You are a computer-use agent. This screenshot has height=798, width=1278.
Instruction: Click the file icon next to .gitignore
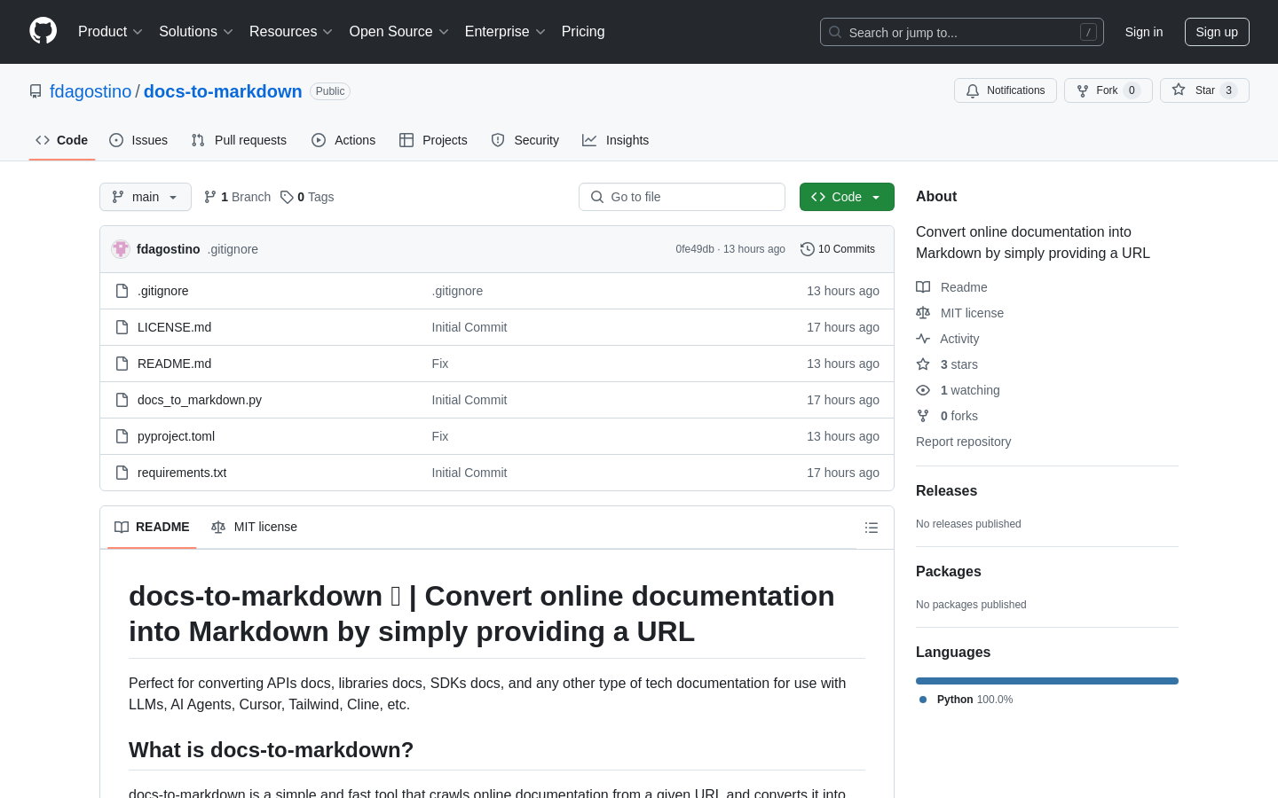click(x=122, y=291)
